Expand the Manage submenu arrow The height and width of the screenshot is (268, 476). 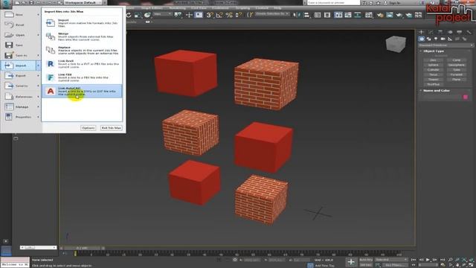point(38,107)
